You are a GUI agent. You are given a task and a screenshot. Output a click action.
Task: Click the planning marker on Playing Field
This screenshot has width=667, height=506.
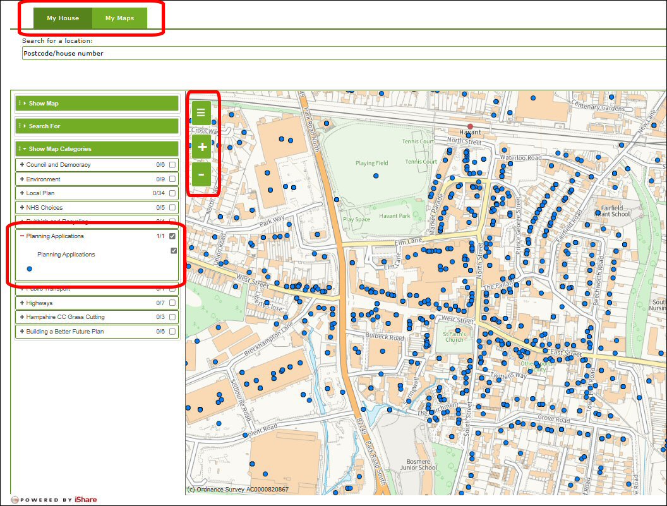[377, 176]
